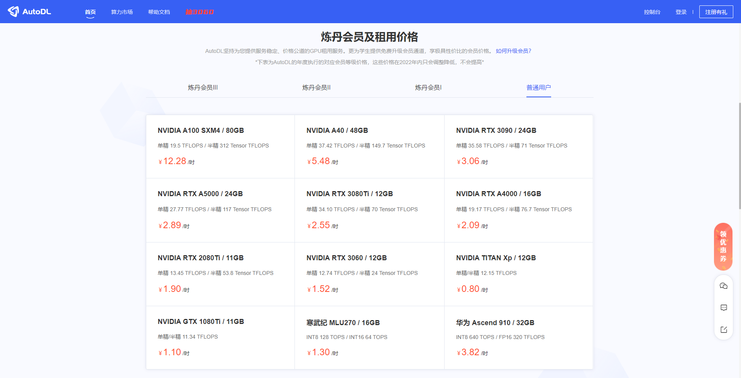
Task: Select the 普通用户 tab
Action: [x=538, y=88]
